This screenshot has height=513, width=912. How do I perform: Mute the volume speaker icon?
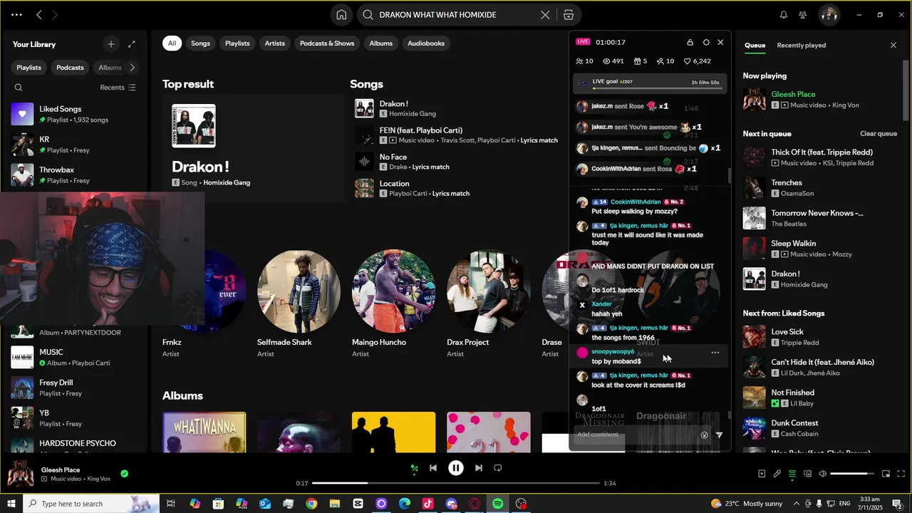point(822,474)
